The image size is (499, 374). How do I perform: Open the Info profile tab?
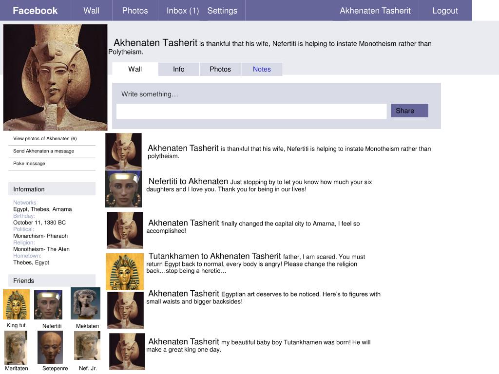(x=179, y=69)
